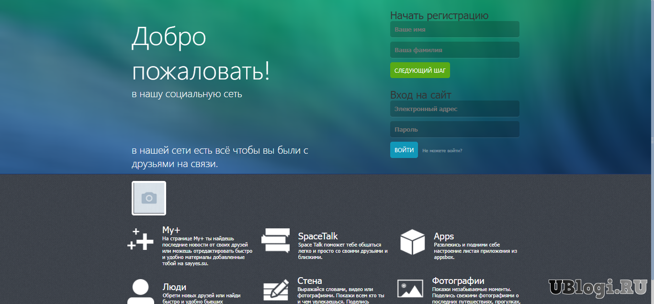This screenshot has height=304, width=654.
Task: Click the Стена pencil note icon
Action: coord(276,290)
